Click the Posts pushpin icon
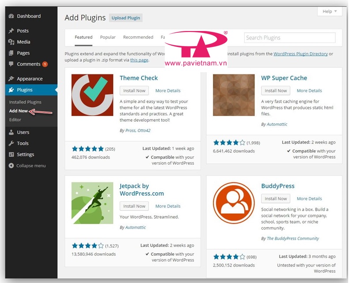This screenshot has width=349, height=283. 11,31
